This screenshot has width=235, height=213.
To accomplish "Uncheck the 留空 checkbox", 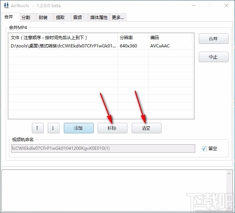I will [x=204, y=149].
